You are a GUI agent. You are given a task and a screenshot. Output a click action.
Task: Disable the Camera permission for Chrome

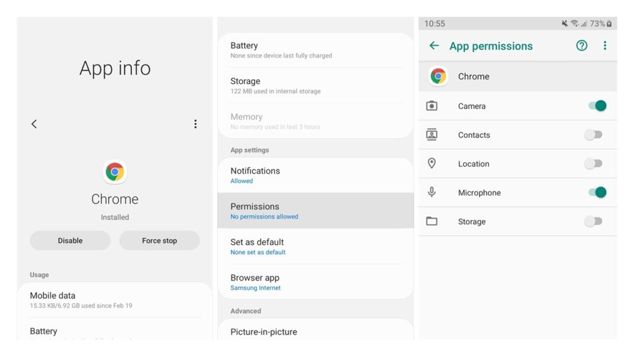coord(596,106)
